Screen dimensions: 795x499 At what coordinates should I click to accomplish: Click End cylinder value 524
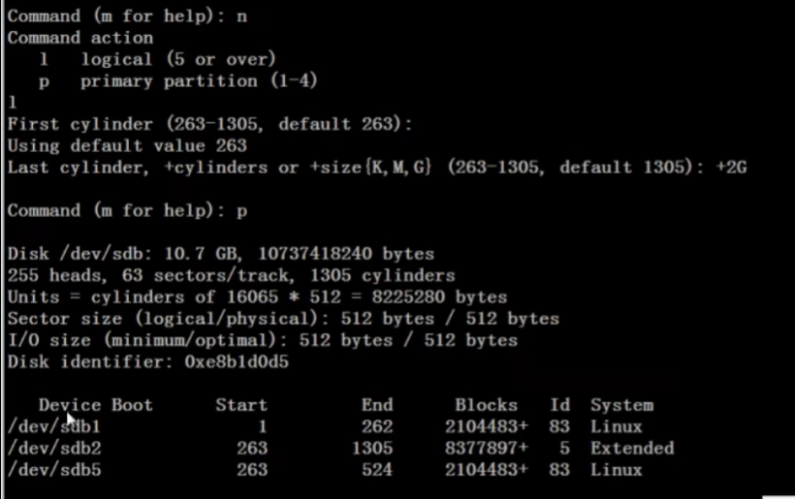[x=377, y=470]
